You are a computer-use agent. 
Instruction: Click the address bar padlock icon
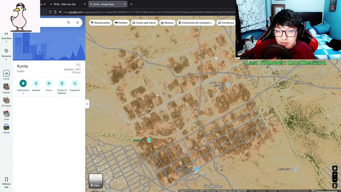coord(55,12)
